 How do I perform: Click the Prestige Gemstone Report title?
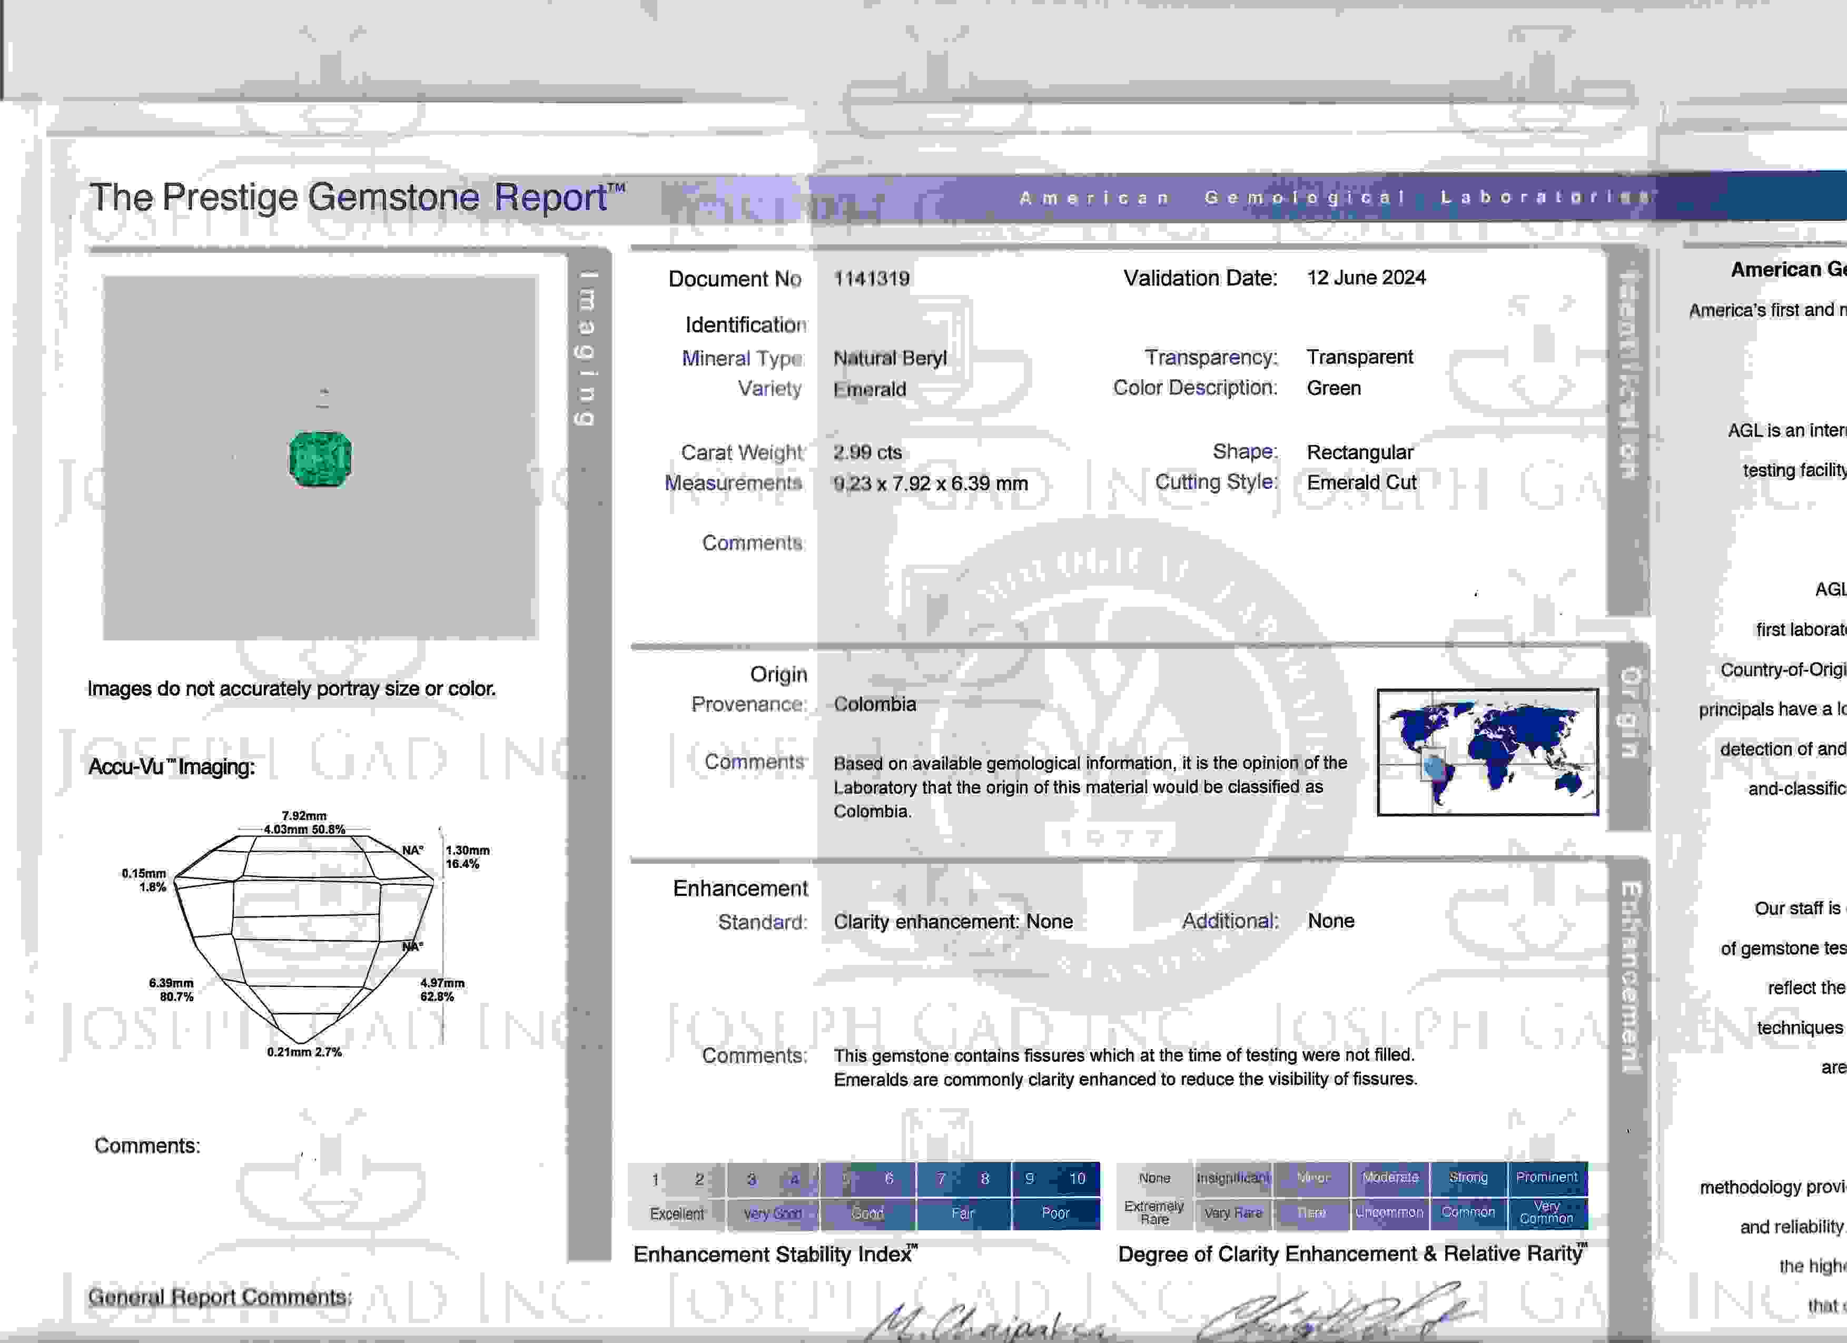click(357, 198)
